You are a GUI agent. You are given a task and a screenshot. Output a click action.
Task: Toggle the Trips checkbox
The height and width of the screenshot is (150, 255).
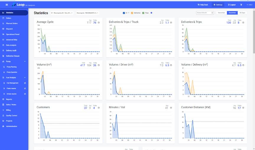point(143,13)
